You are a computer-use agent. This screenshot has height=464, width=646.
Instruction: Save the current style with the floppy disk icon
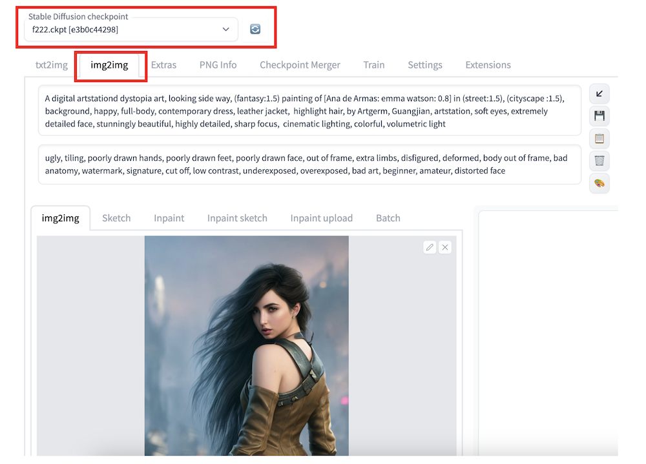tap(599, 116)
